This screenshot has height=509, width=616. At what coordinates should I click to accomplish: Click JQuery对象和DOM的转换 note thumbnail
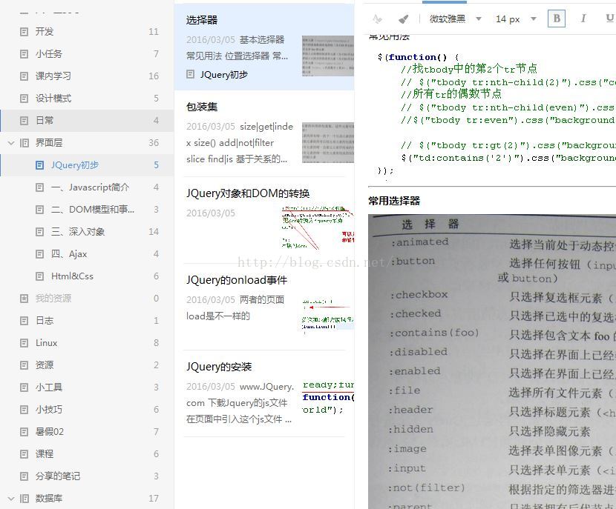pos(318,228)
